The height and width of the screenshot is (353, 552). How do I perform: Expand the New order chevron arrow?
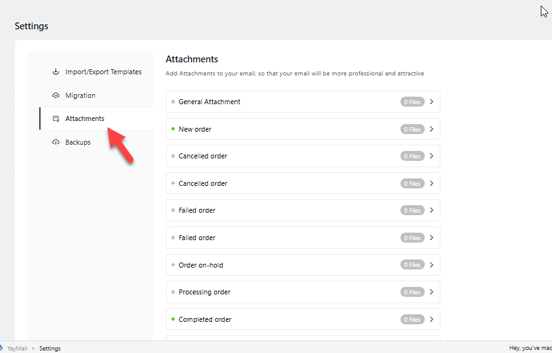coord(431,129)
